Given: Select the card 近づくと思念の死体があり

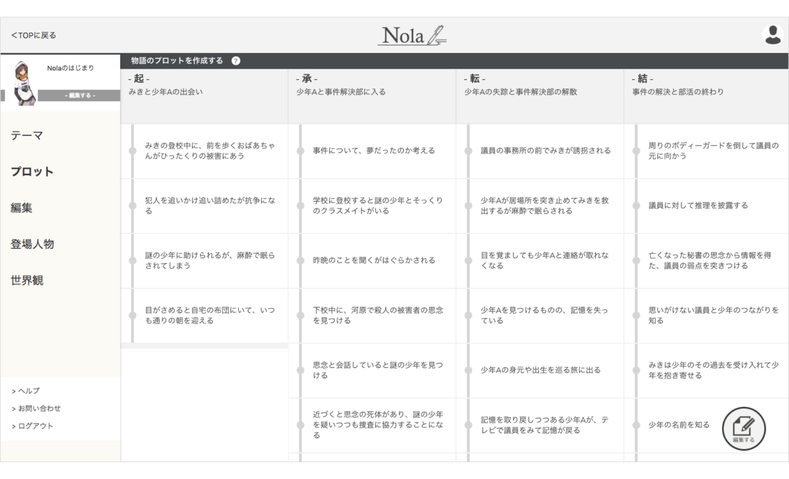Looking at the screenshot, I should (x=372, y=425).
